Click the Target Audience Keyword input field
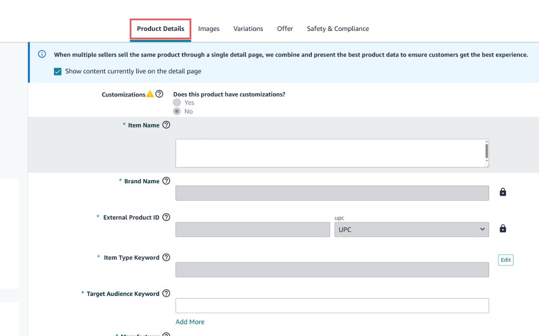This screenshot has width=539, height=336. [332, 306]
